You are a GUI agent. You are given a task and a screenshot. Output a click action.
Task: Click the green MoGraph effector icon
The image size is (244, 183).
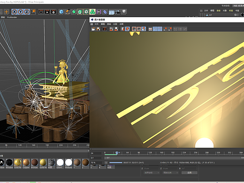pos(86,12)
